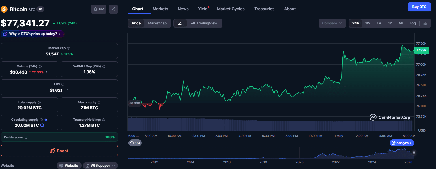Click Circulating supply info icon
The width and height of the screenshot is (436, 169).
coord(41,120)
